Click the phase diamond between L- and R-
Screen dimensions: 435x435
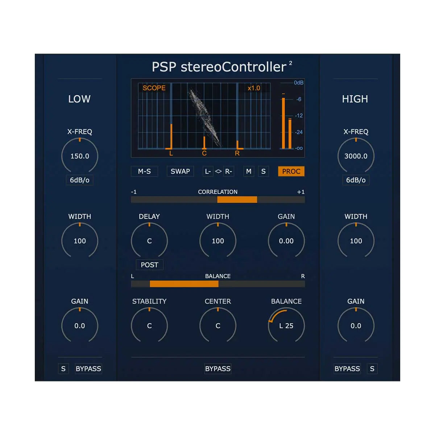coord(218,171)
